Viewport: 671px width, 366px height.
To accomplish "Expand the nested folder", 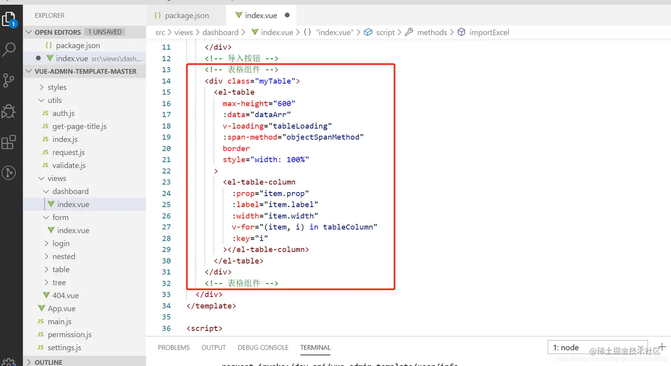I will [47, 256].
